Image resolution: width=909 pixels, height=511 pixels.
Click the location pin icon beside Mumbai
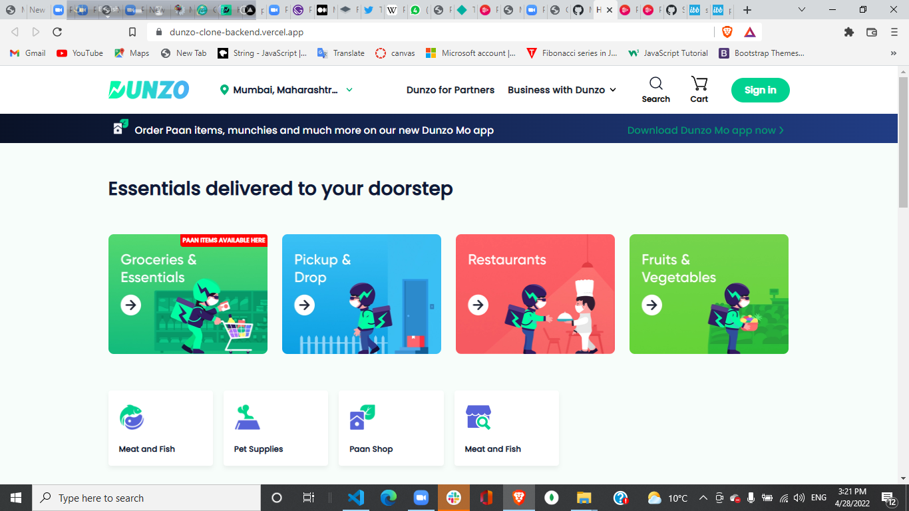tap(224, 90)
